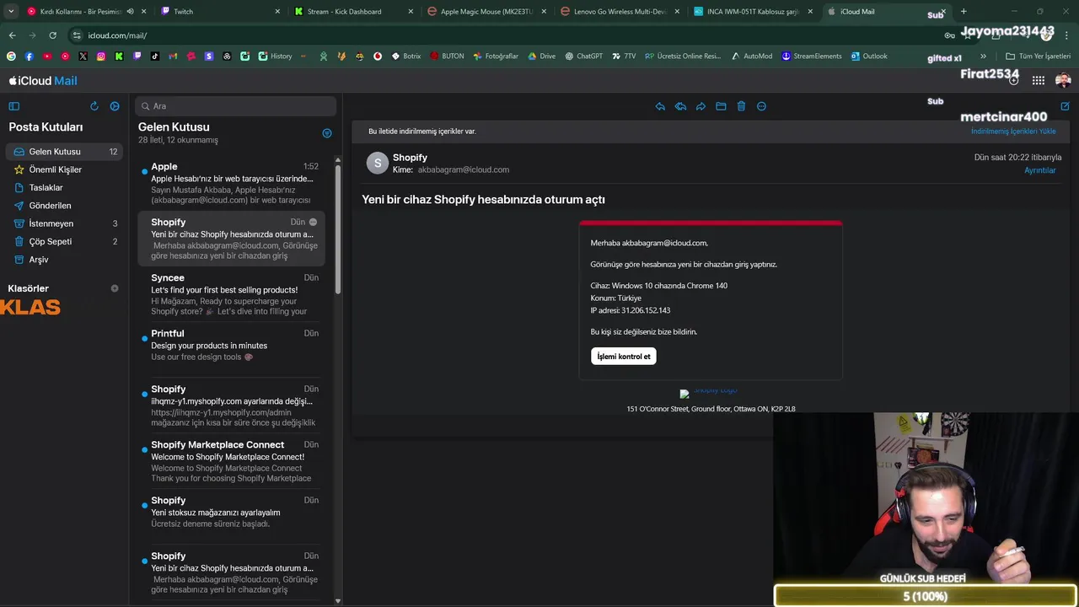
Task: Forward the open Shopify email
Action: coord(701,106)
